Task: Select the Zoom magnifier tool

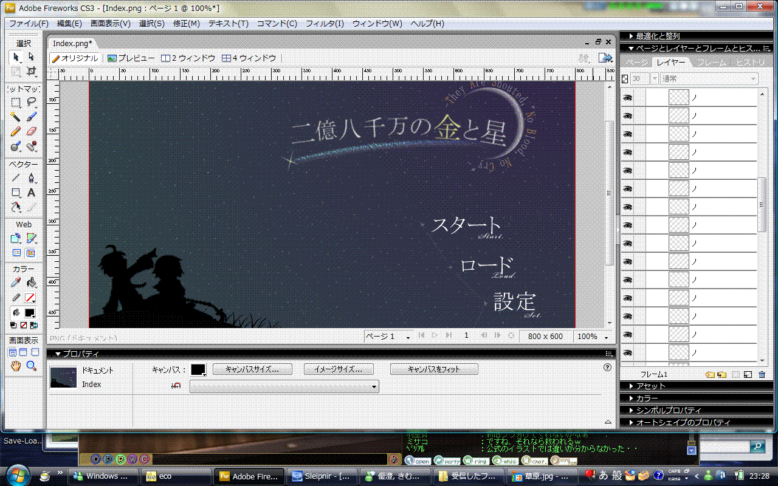Action: click(32, 366)
